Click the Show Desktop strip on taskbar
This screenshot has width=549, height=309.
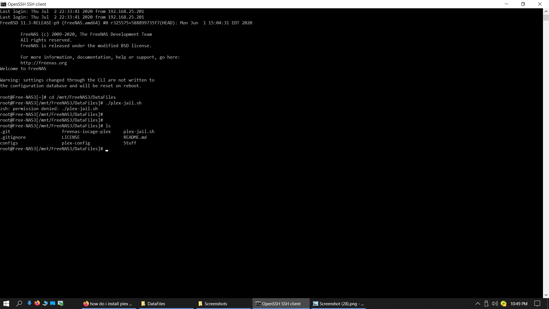(548, 304)
